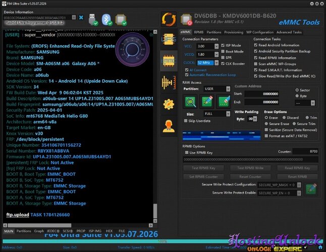
Task: Click the RPMB key hex input field
Action: pyautogui.click(x=250, y=159)
